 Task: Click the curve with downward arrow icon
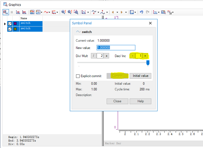[x=94, y=12]
